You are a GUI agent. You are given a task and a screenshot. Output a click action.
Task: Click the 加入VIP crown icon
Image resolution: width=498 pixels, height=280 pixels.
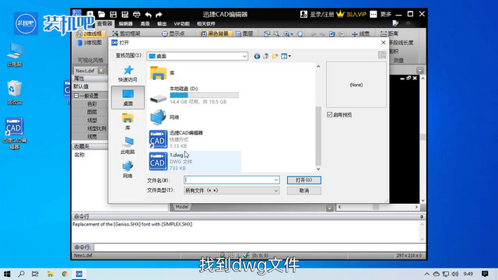340,14
